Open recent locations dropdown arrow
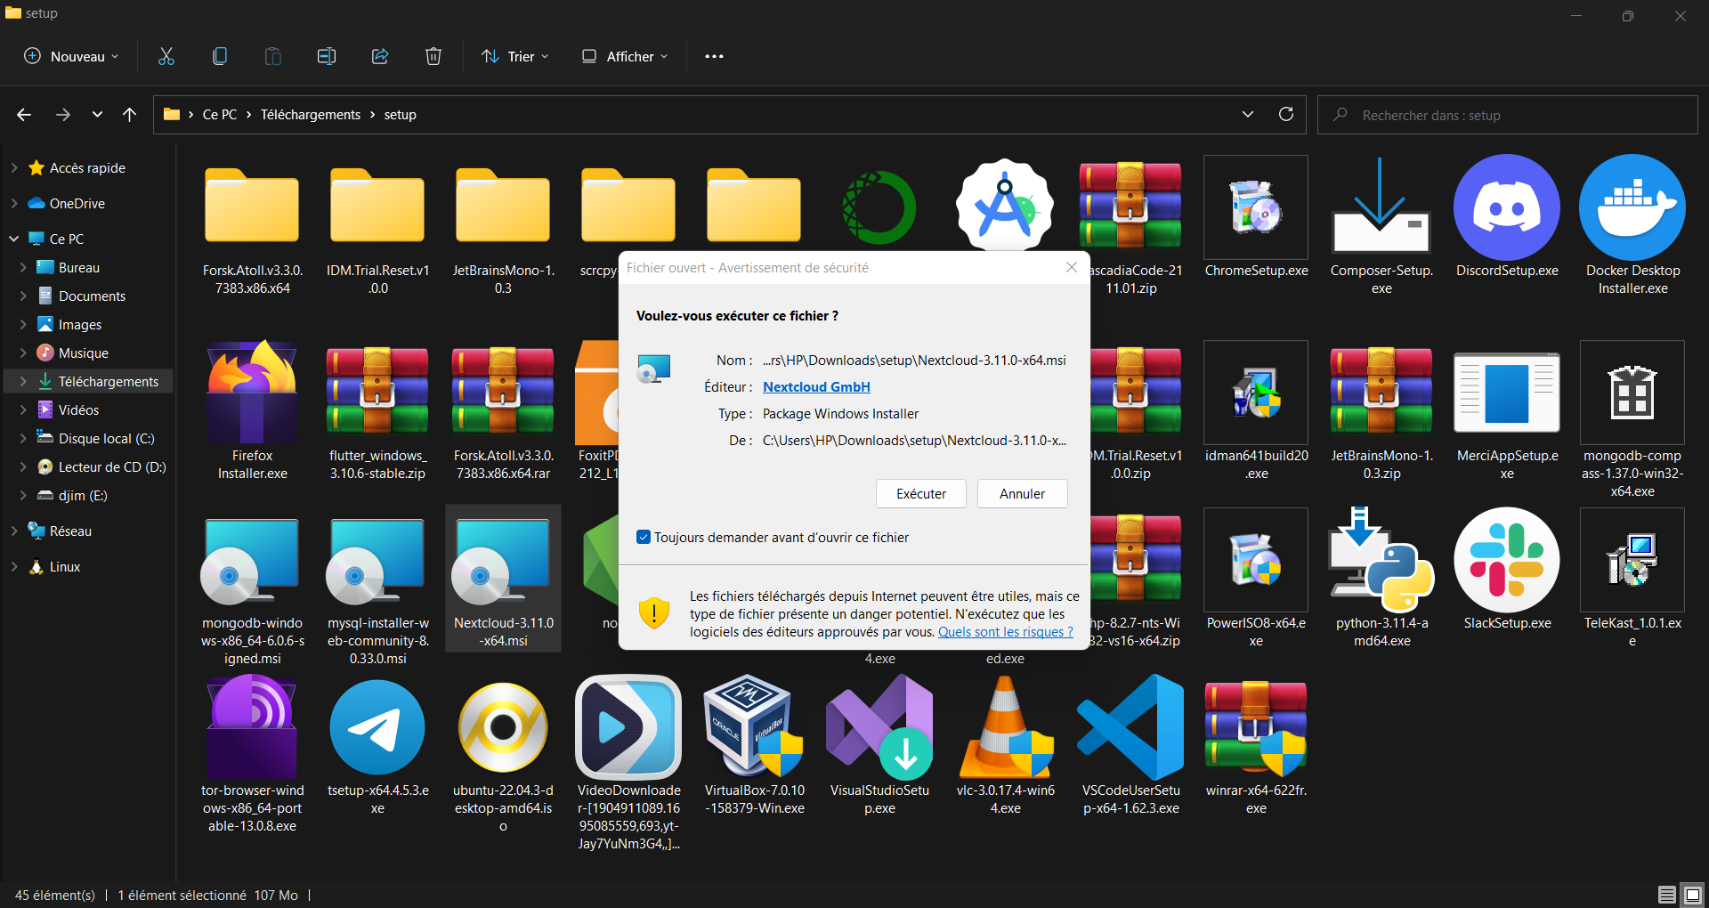Screen dimensions: 1709x908 97,115
